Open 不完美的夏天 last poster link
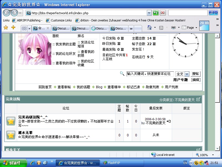Viewport: 222px width, 167px height. [155, 123]
